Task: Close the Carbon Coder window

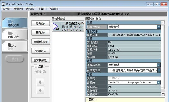Action: pos(164,4)
